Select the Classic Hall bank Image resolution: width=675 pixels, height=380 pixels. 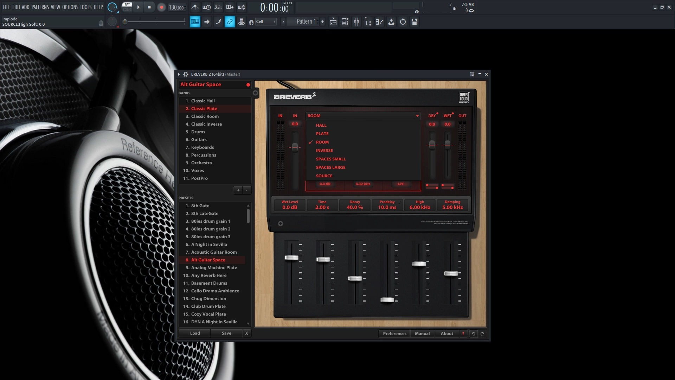[x=215, y=101]
